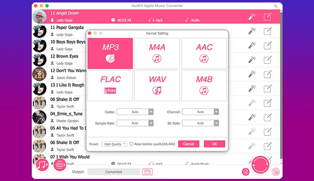This screenshot has height=181, width=314.
Task: Click the wand icon for I Like It Rough
Action: (x=252, y=89)
